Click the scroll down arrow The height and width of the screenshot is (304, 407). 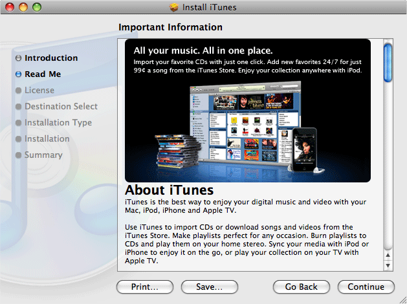[x=388, y=265]
